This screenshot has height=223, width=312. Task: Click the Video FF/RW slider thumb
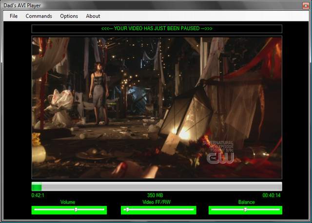(x=127, y=210)
